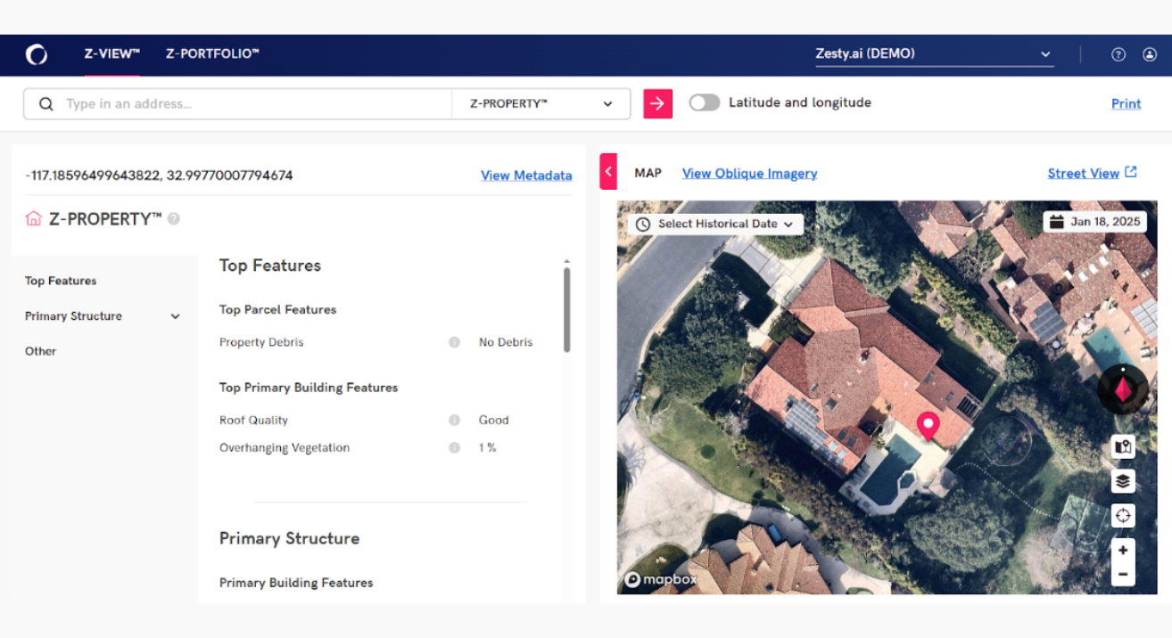Open Select Historical Date dropdown
The width and height of the screenshot is (1172, 638).
click(x=715, y=224)
